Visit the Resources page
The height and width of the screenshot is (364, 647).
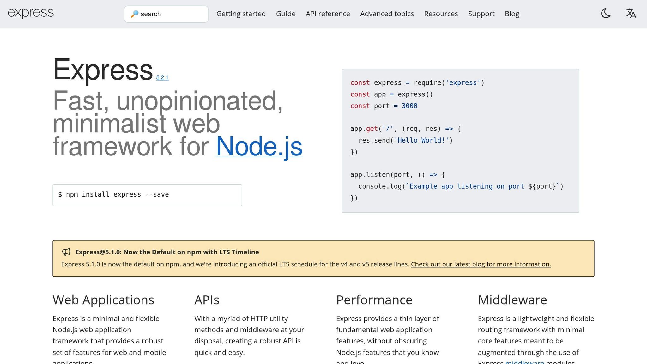pos(441,14)
